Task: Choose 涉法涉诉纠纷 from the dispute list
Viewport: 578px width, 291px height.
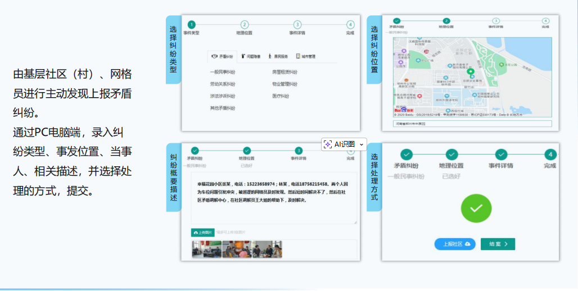Action: [x=222, y=96]
